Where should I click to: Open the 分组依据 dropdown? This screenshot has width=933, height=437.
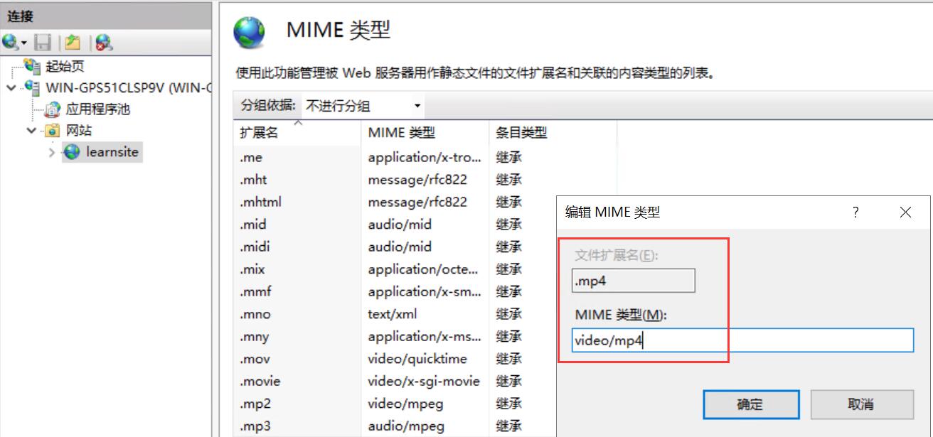tap(363, 107)
